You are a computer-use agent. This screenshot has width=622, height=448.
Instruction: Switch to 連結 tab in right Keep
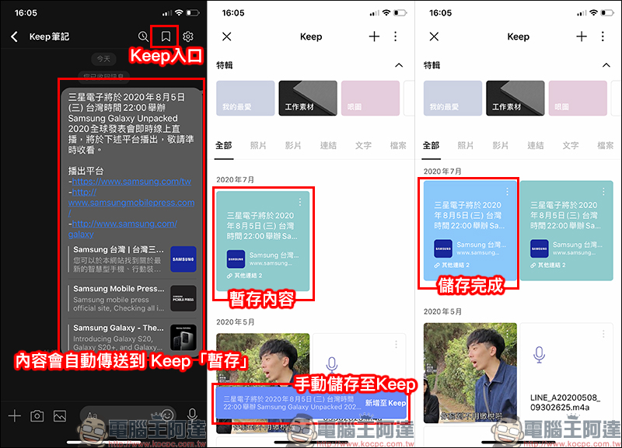[x=536, y=146]
